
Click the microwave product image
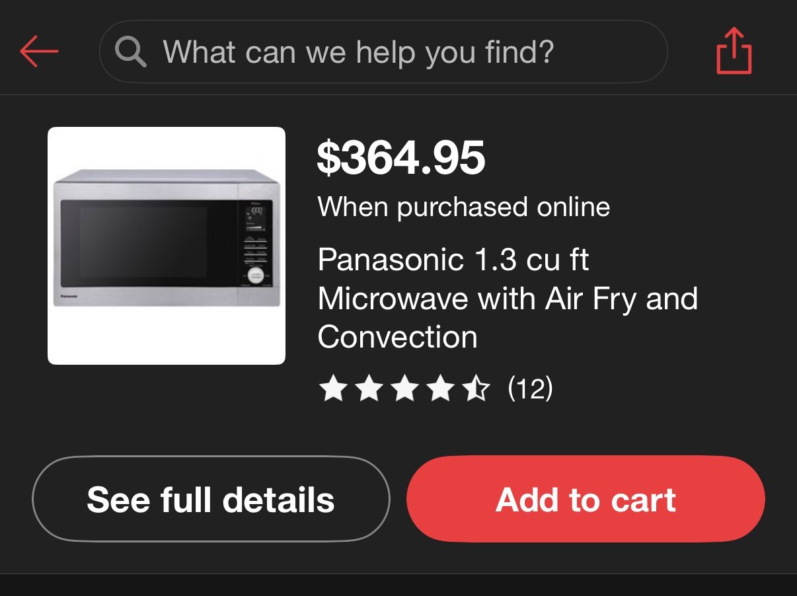[167, 244]
